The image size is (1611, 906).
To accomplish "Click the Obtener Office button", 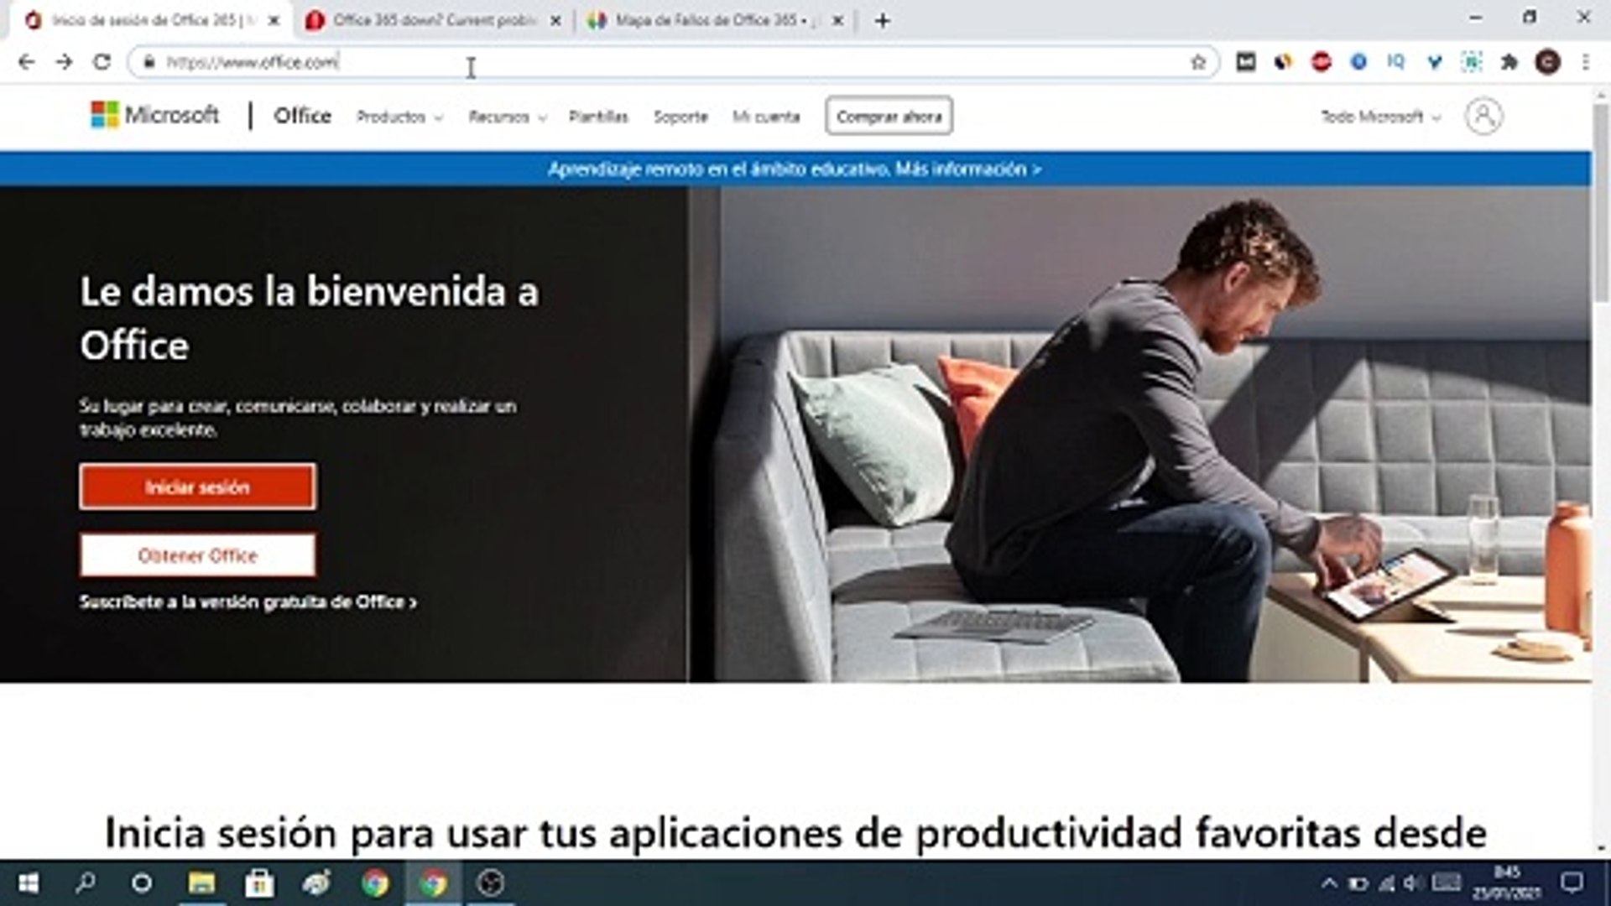I will coord(197,555).
